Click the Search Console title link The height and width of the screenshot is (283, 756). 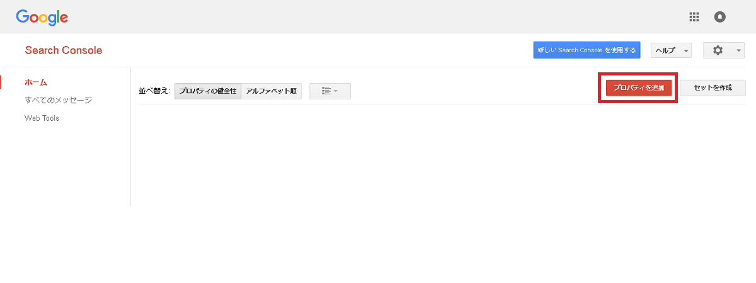point(63,50)
